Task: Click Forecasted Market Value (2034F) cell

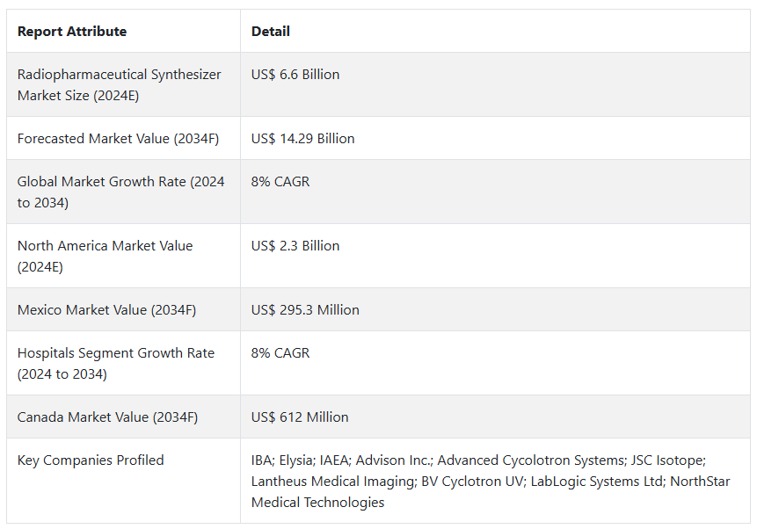Action: (x=118, y=139)
